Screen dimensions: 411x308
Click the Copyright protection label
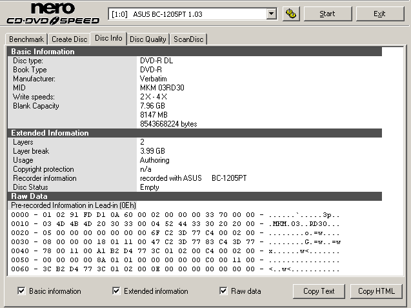pos(43,169)
